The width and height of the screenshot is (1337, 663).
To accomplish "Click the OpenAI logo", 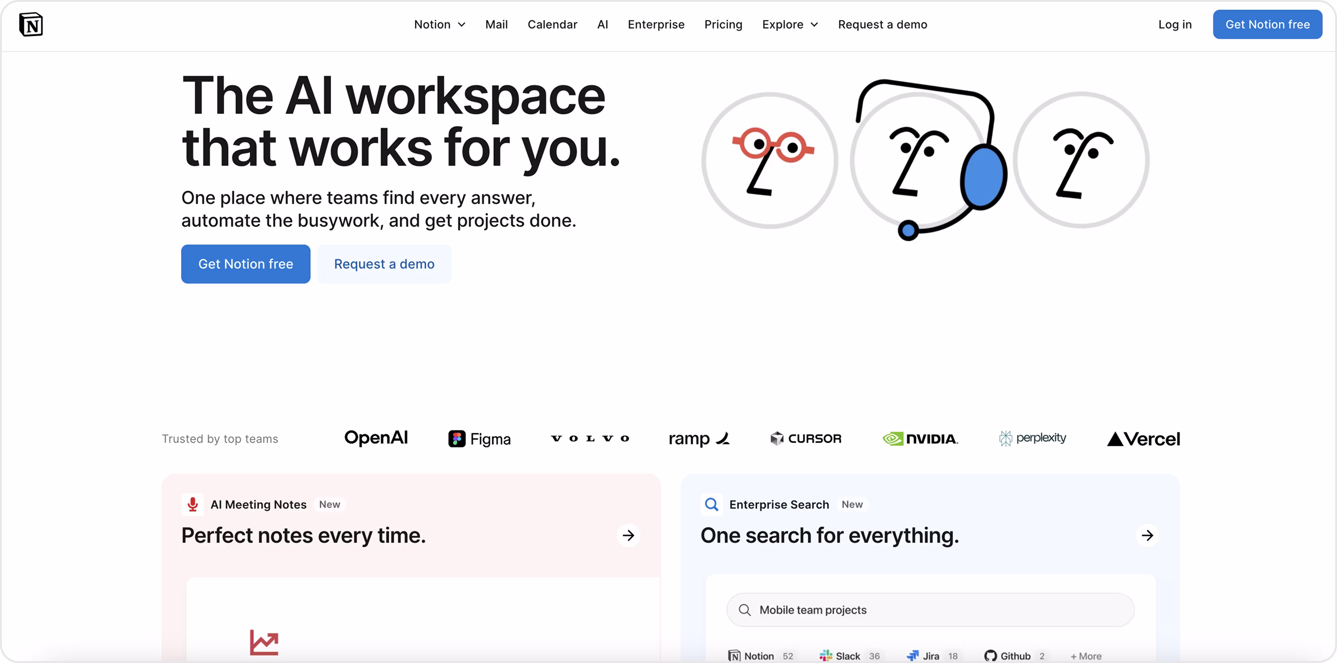I will 376,438.
